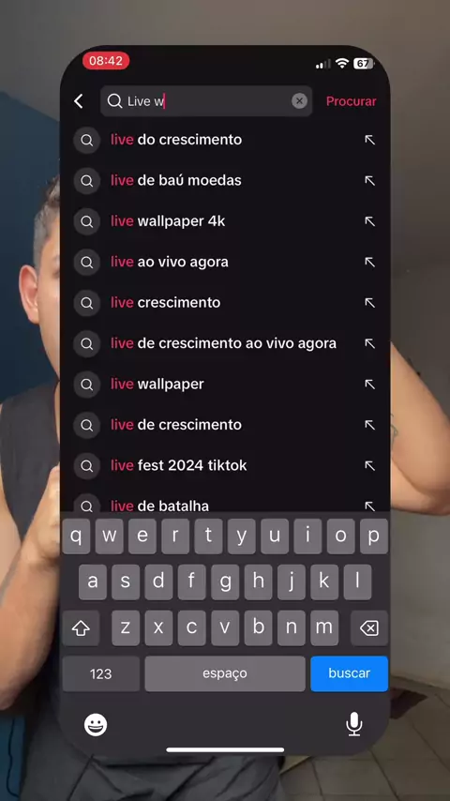Image resolution: width=450 pixels, height=801 pixels.
Task: Tap the emoji keyboard icon
Action: point(96,725)
